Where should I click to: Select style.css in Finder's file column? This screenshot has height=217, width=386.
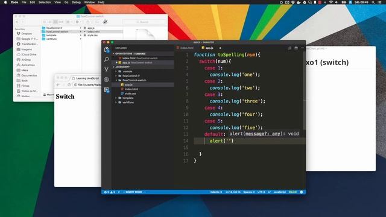click(x=92, y=35)
